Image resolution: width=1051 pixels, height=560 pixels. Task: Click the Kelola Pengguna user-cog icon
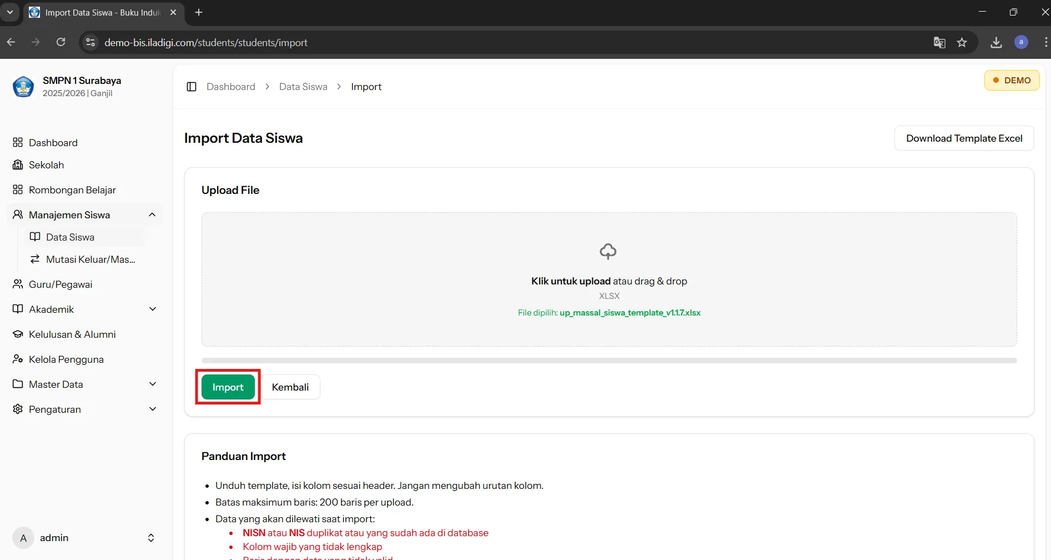coord(18,359)
